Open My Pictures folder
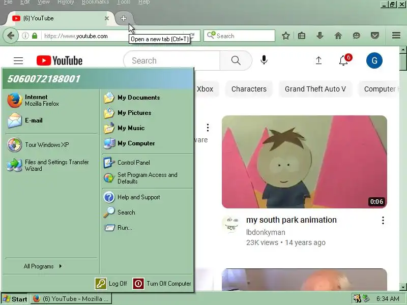The height and width of the screenshot is (305, 407). (148, 113)
